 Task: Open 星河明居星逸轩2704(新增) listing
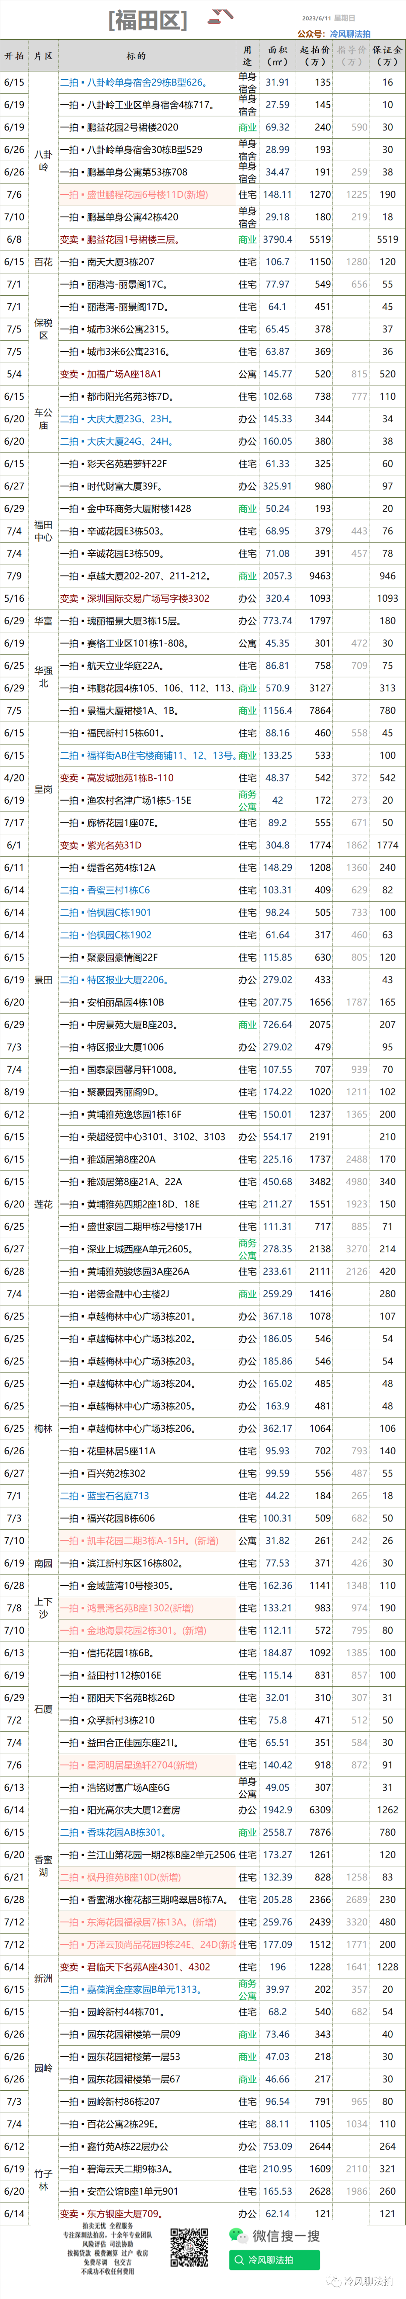tap(128, 1765)
